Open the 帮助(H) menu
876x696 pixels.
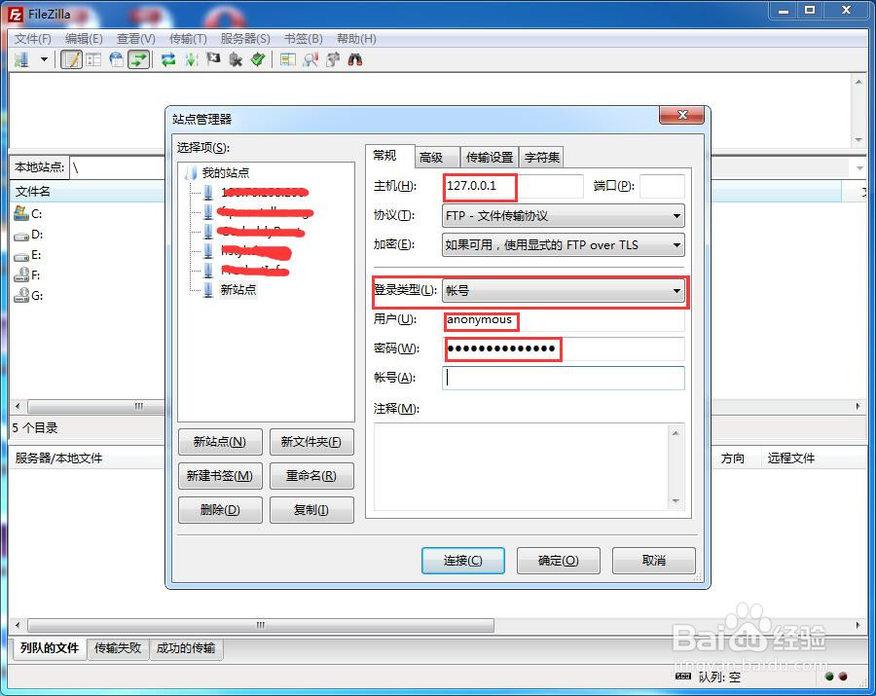point(356,39)
